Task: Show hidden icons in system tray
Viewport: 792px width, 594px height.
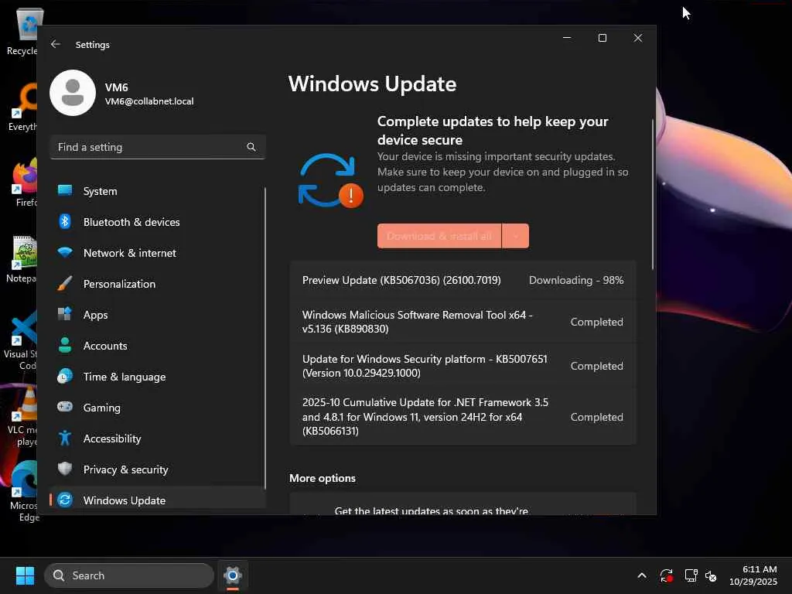Action: point(642,575)
